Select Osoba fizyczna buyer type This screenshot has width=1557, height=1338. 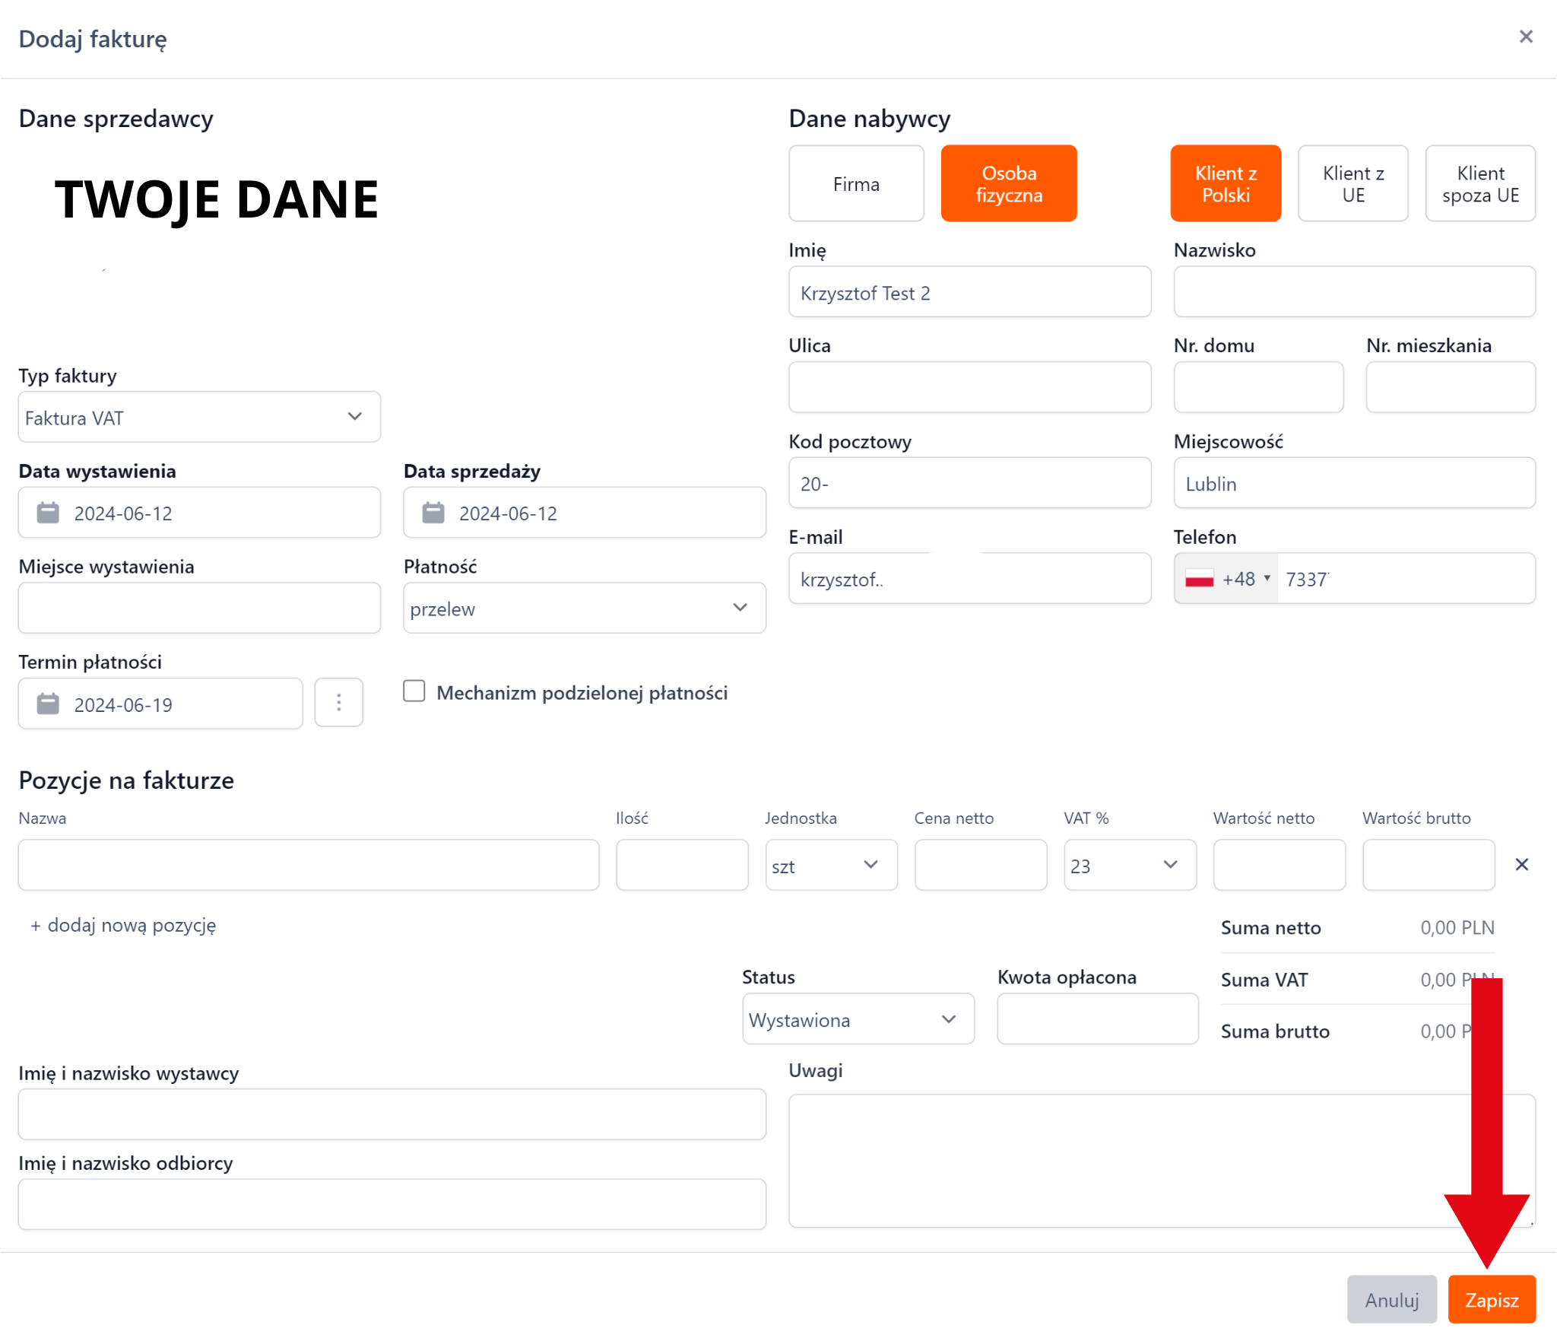pos(1009,184)
